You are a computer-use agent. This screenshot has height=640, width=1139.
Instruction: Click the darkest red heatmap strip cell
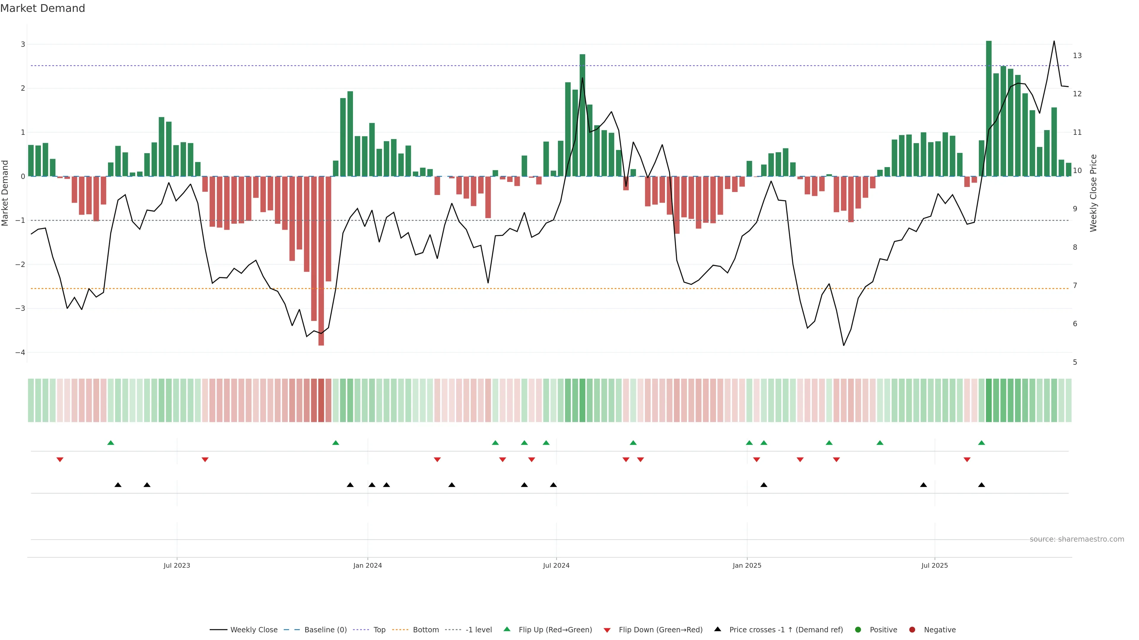tap(321, 400)
